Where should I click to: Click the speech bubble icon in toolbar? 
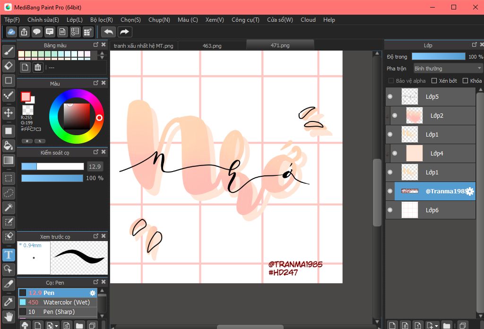37,32
